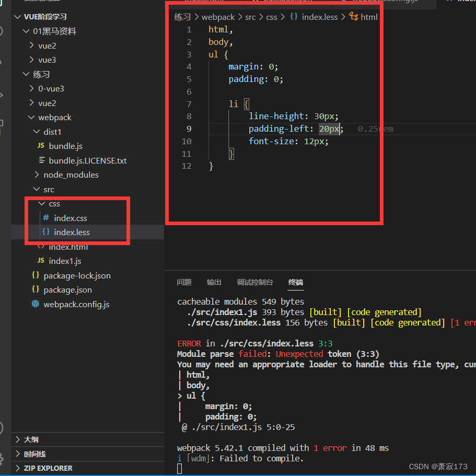Expand the vue3 folder

[31, 60]
